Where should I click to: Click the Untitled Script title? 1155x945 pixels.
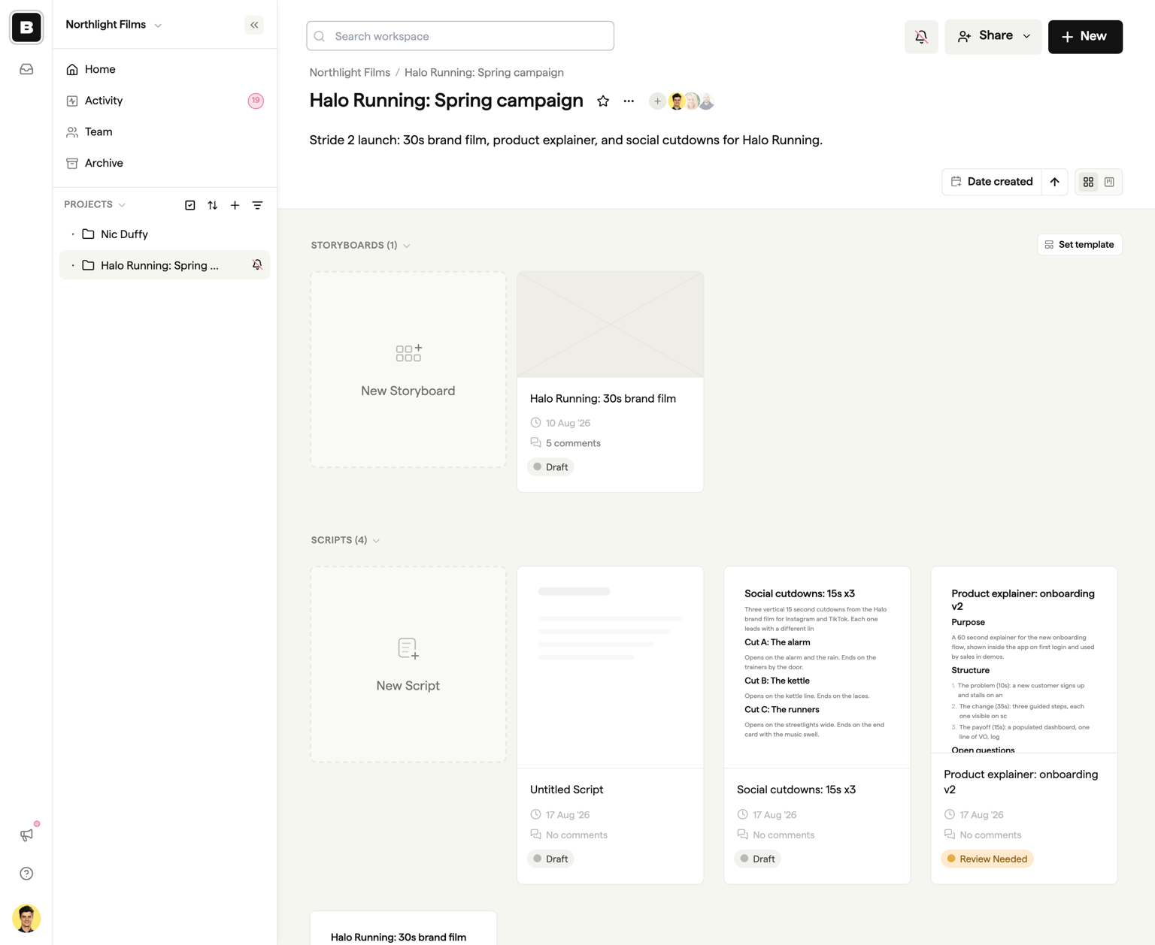click(x=566, y=790)
